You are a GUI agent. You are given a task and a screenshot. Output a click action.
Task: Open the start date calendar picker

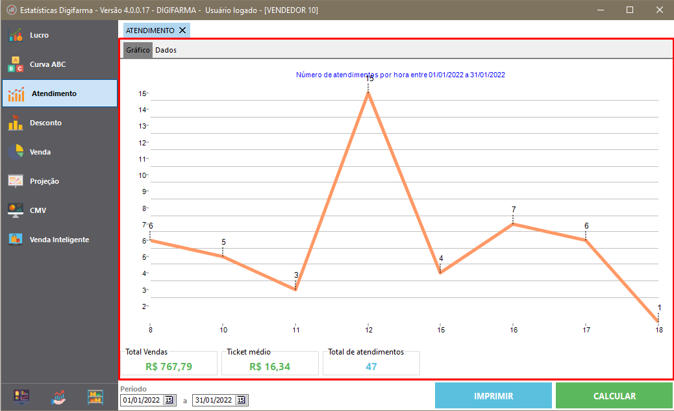[x=169, y=400]
